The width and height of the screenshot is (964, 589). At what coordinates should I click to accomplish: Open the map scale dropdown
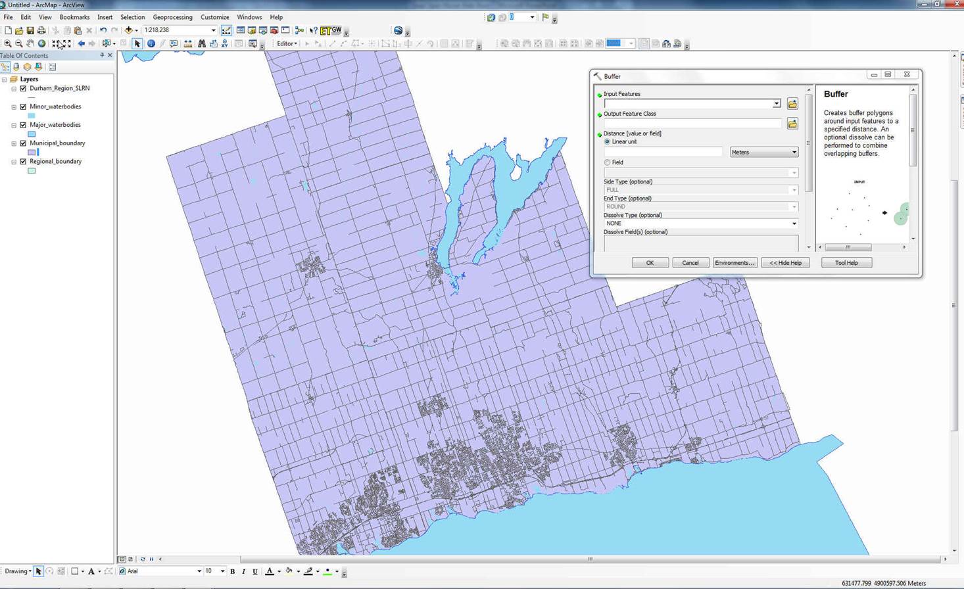pos(213,30)
